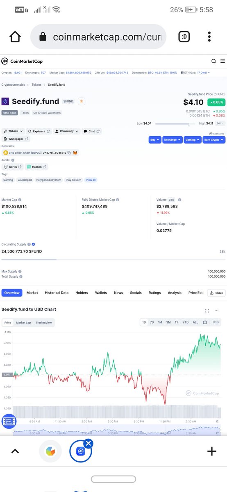Switch to the Market tab

tap(32, 293)
